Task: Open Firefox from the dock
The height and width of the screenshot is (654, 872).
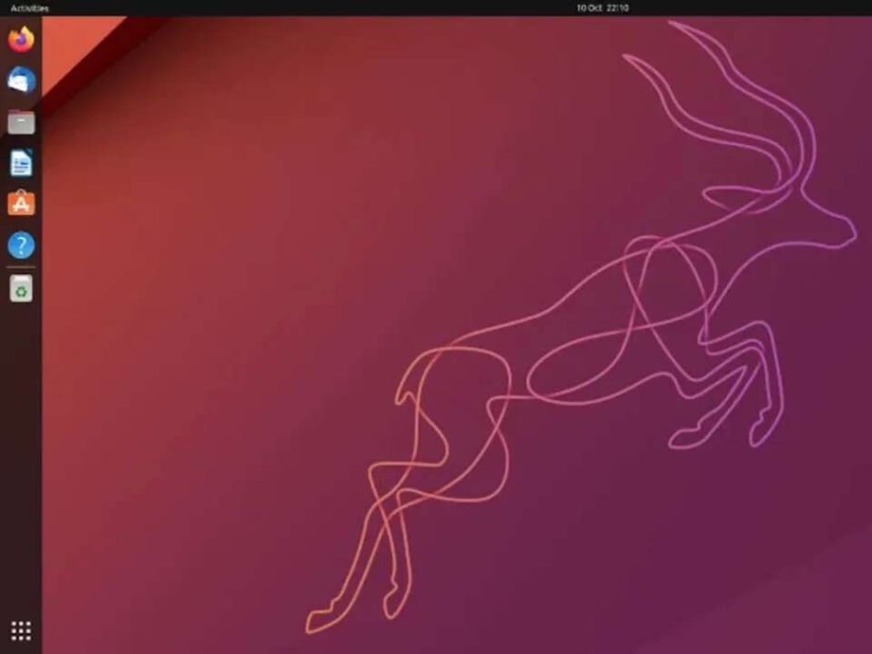Action: coord(21,40)
